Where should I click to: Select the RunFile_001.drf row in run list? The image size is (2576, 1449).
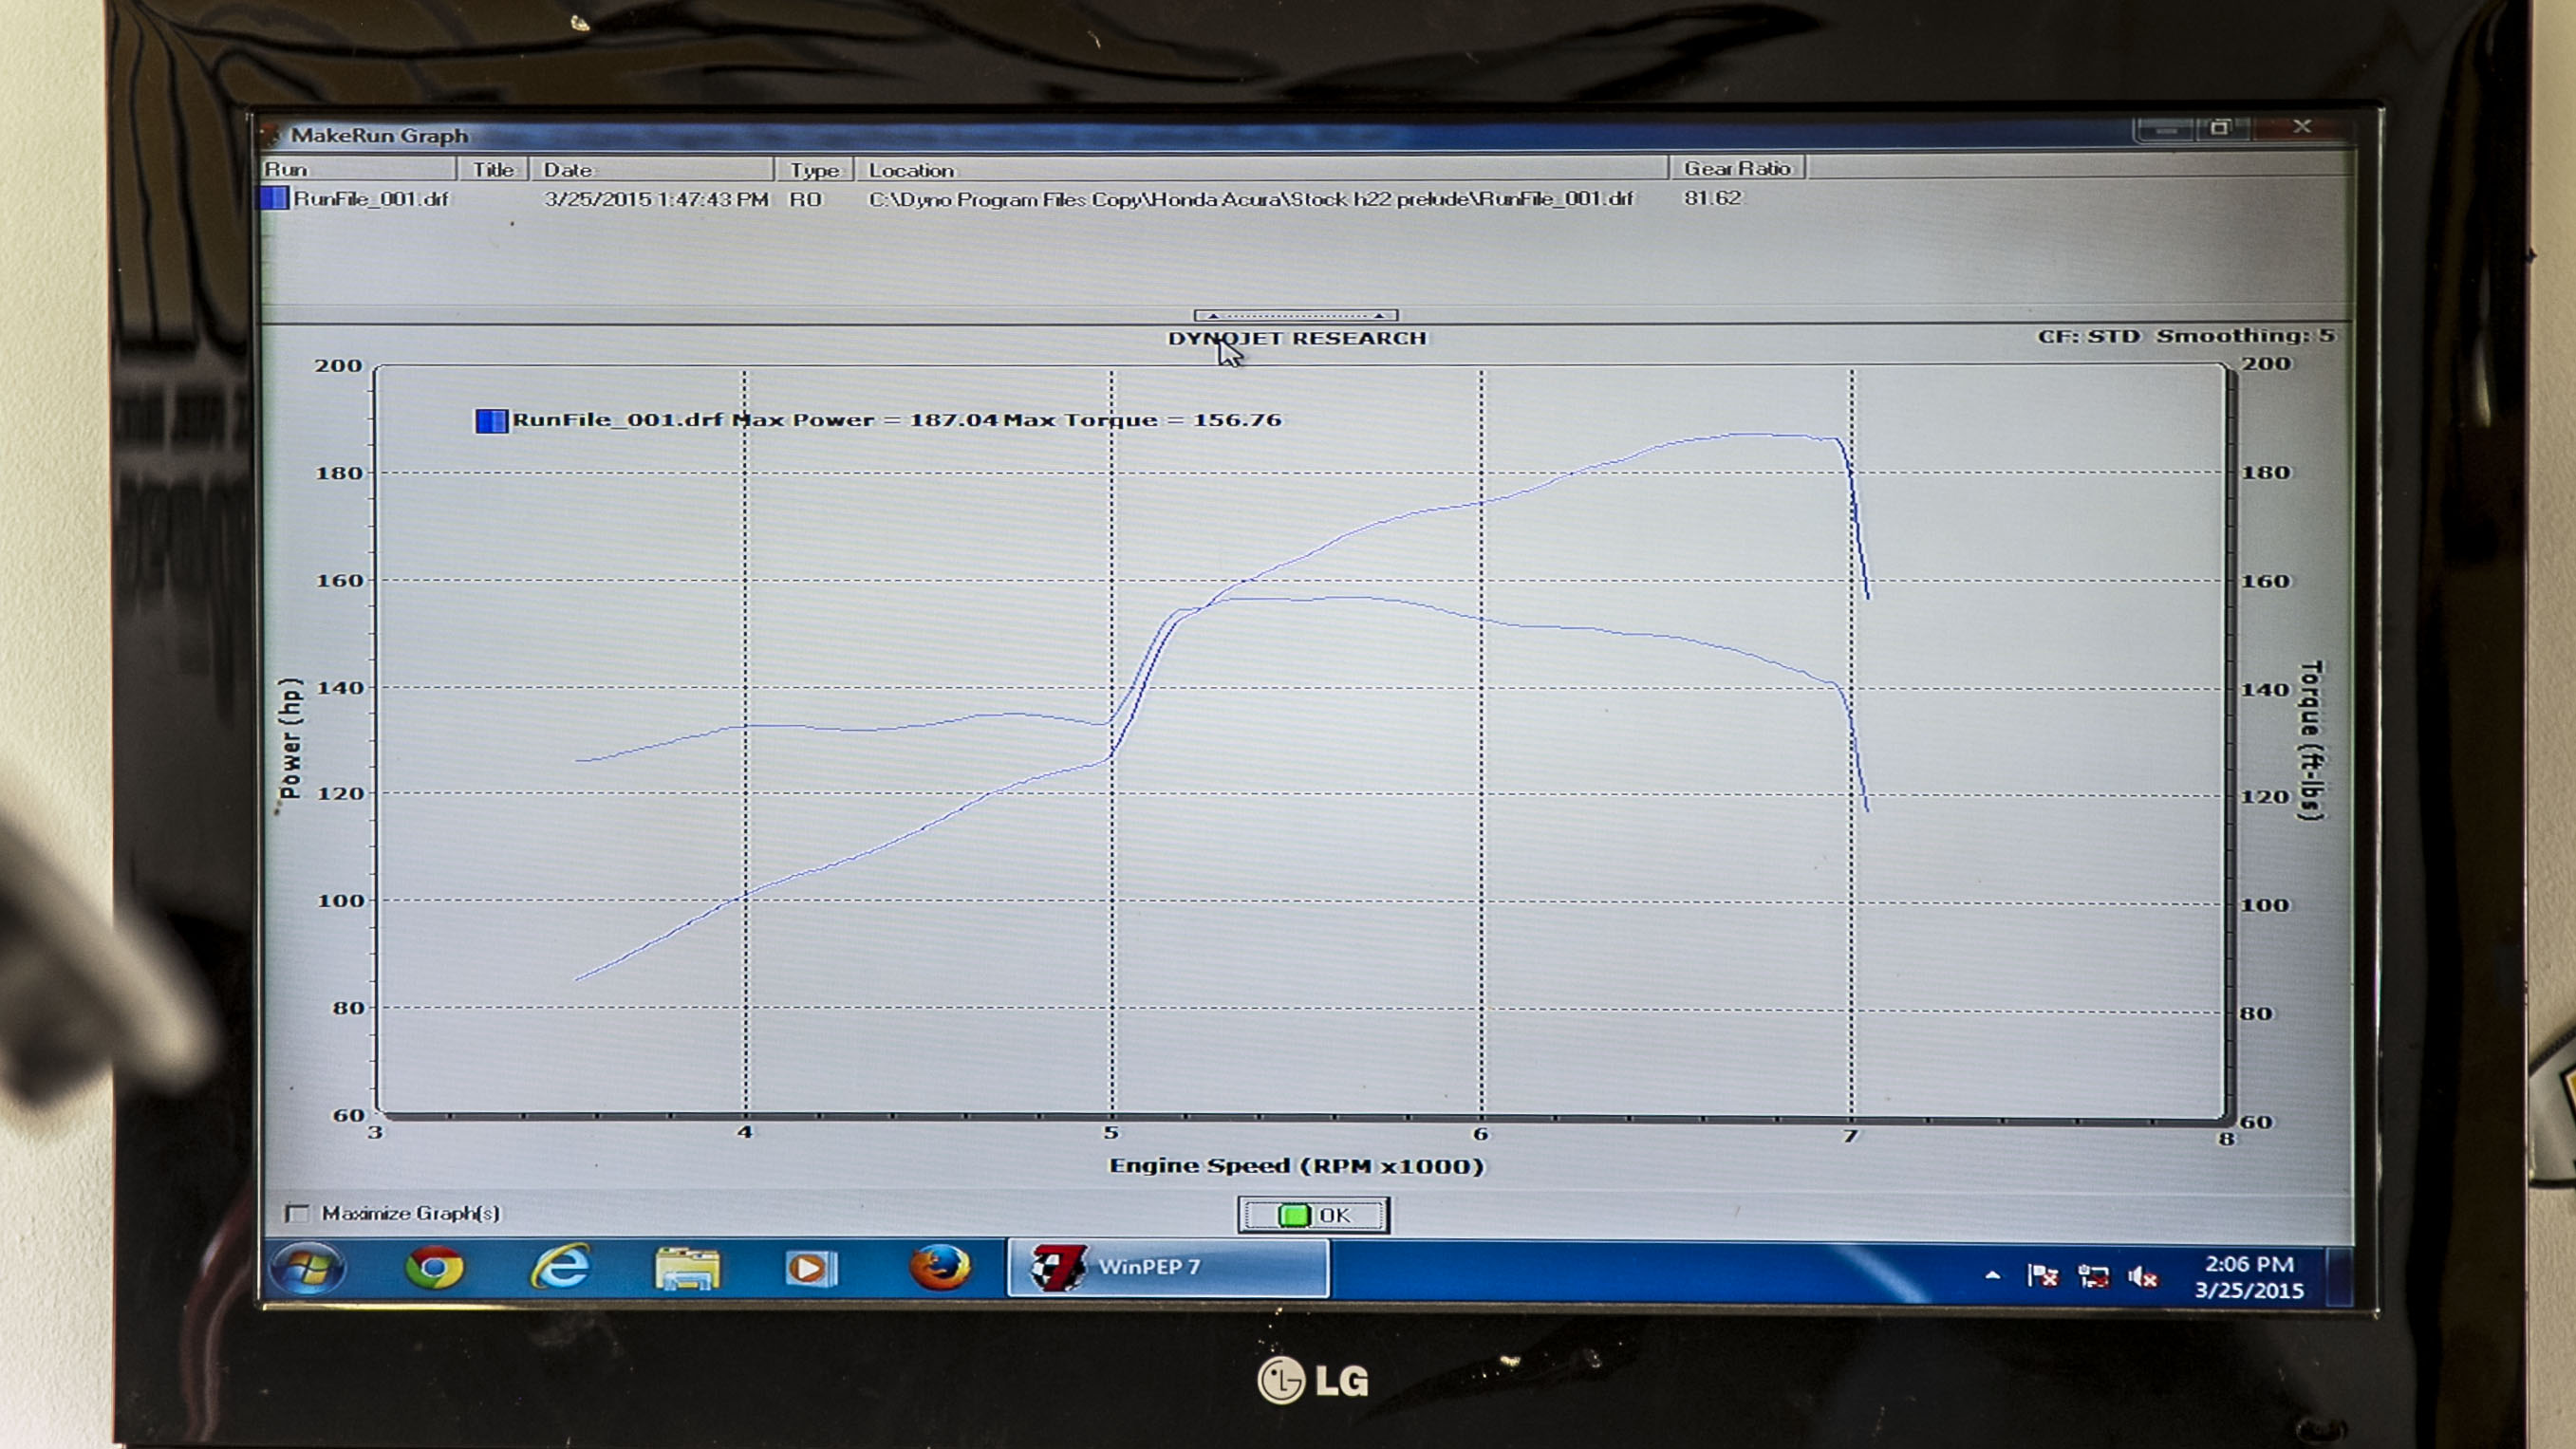(x=370, y=198)
